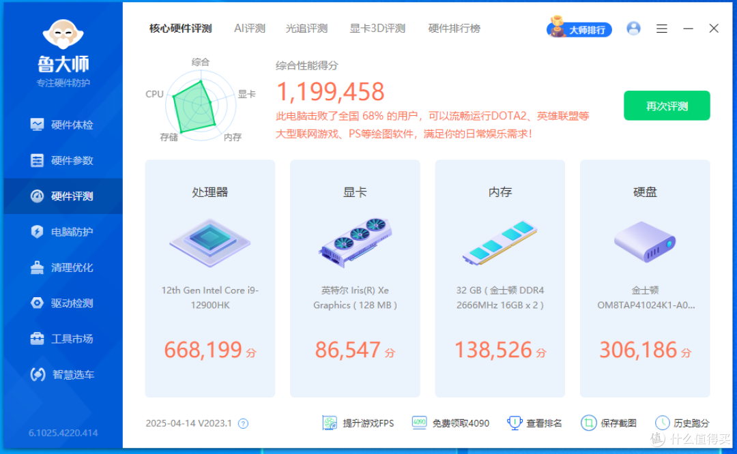Click the 306,186 disk score
Screen dimensions: 737x454
[638, 350]
